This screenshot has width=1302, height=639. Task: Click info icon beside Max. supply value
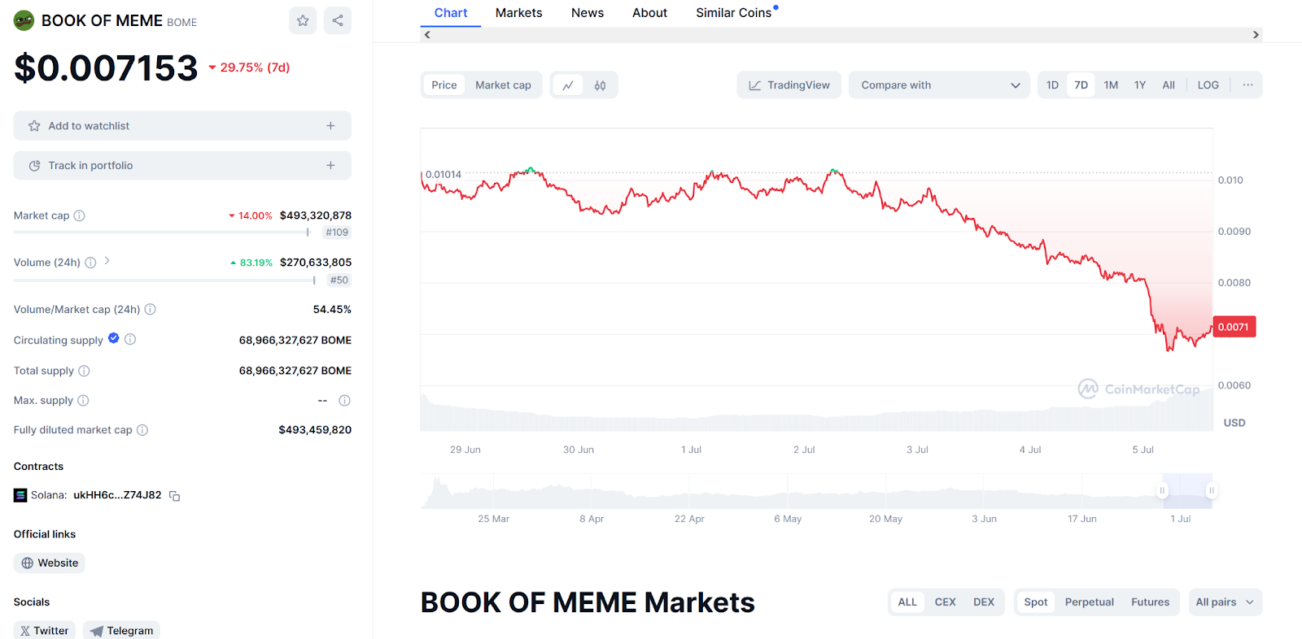pos(344,401)
